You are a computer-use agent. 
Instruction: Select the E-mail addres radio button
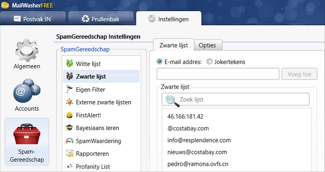159,62
